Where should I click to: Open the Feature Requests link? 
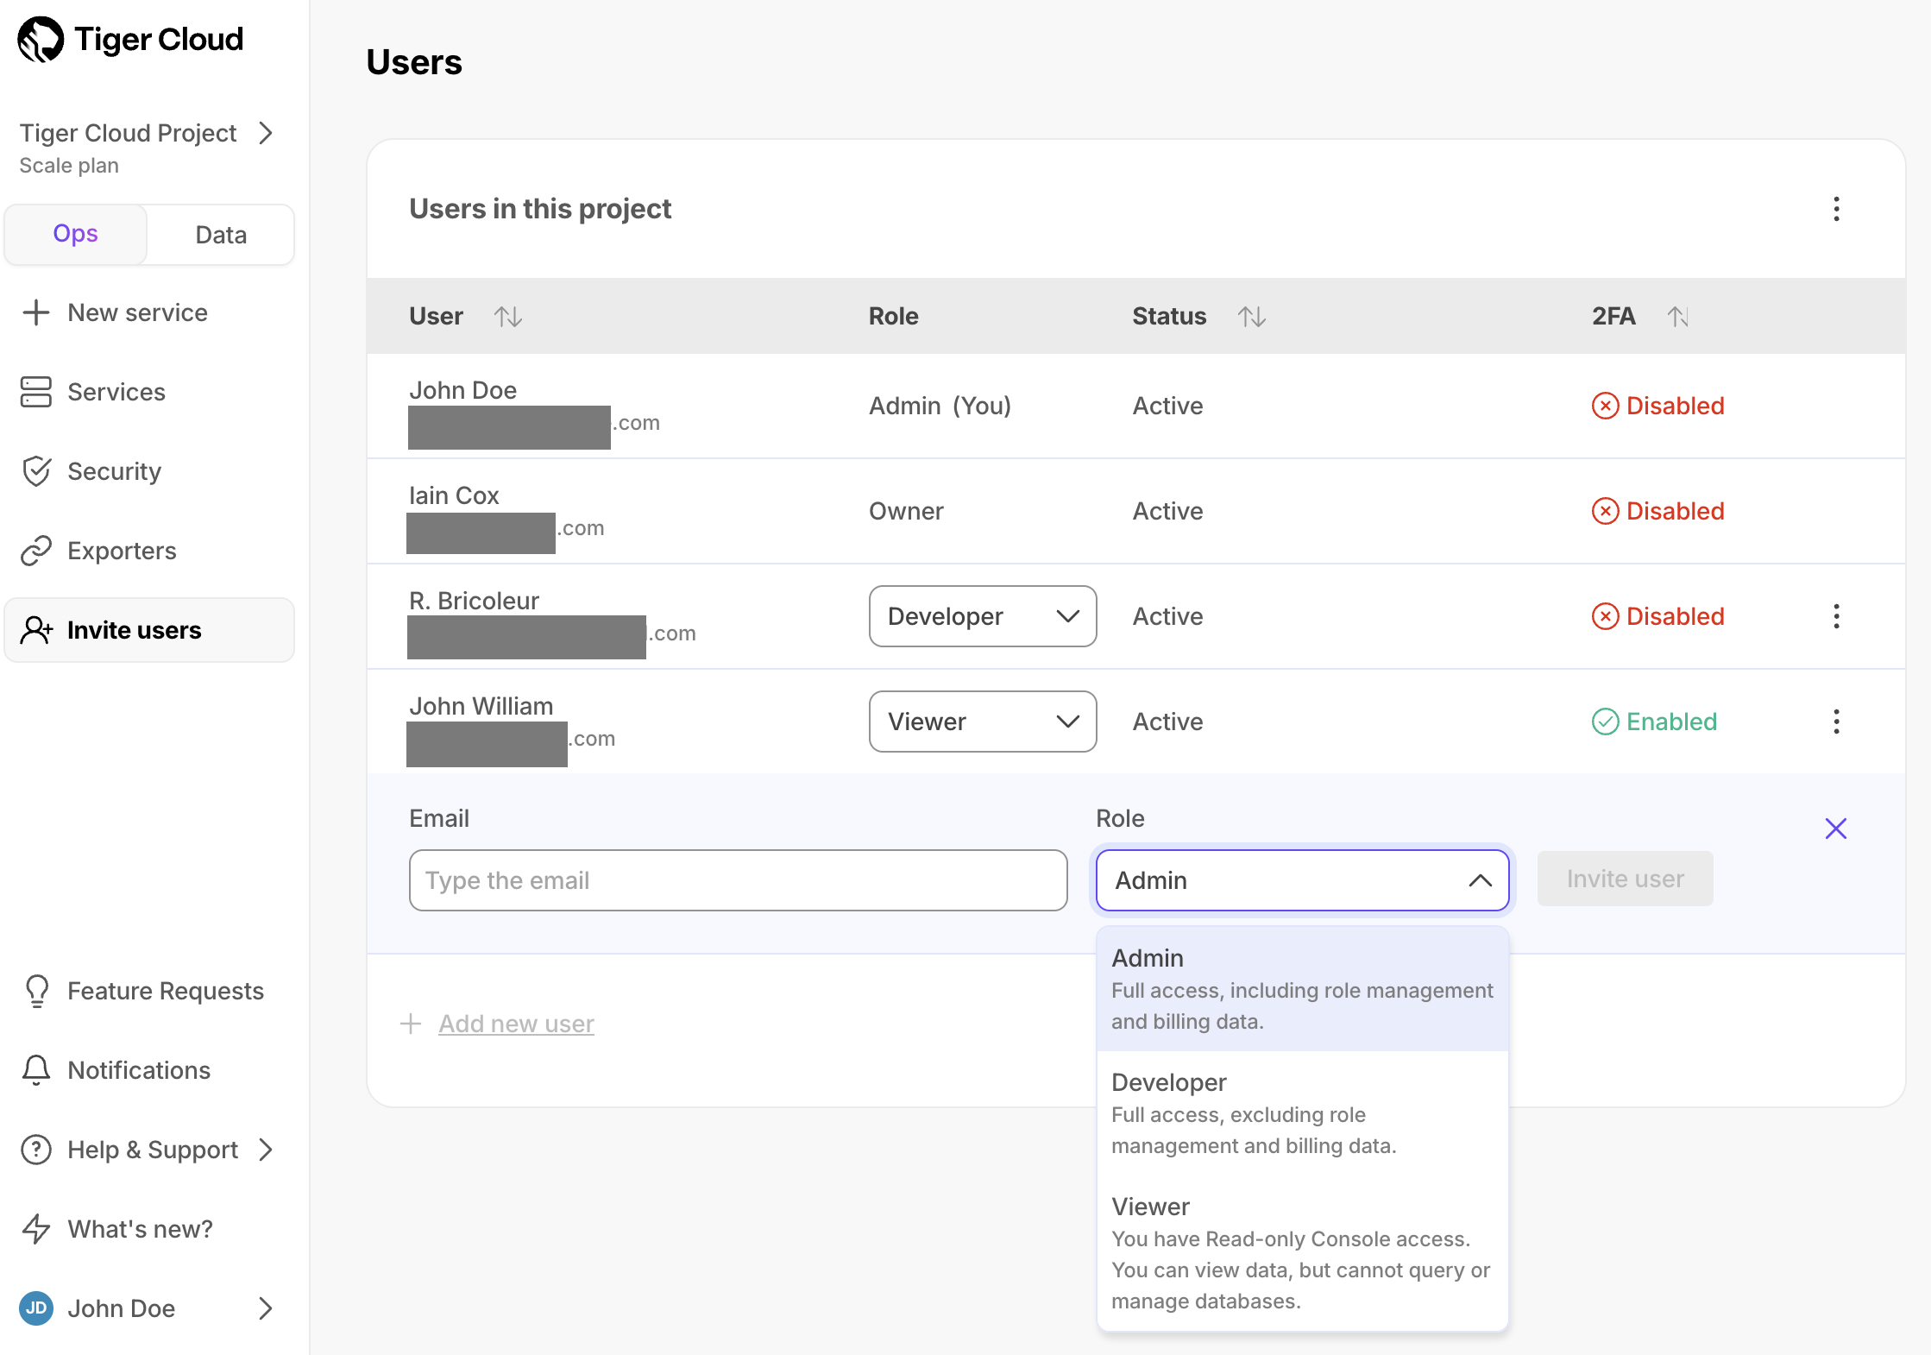pos(166,991)
